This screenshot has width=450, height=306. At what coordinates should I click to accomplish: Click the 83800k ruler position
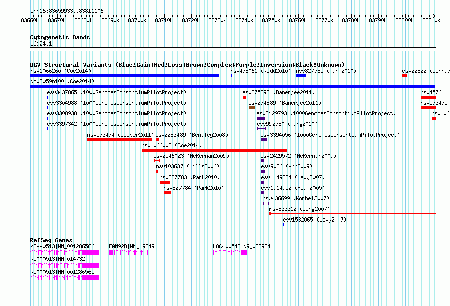pos(404,21)
